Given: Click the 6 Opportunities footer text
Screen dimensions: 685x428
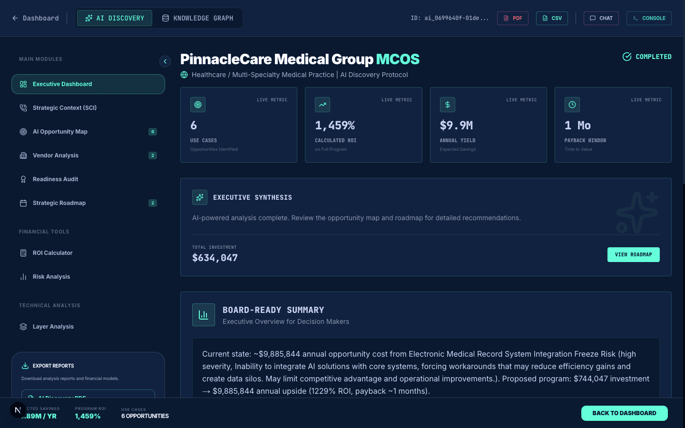Looking at the screenshot, I should [145, 416].
